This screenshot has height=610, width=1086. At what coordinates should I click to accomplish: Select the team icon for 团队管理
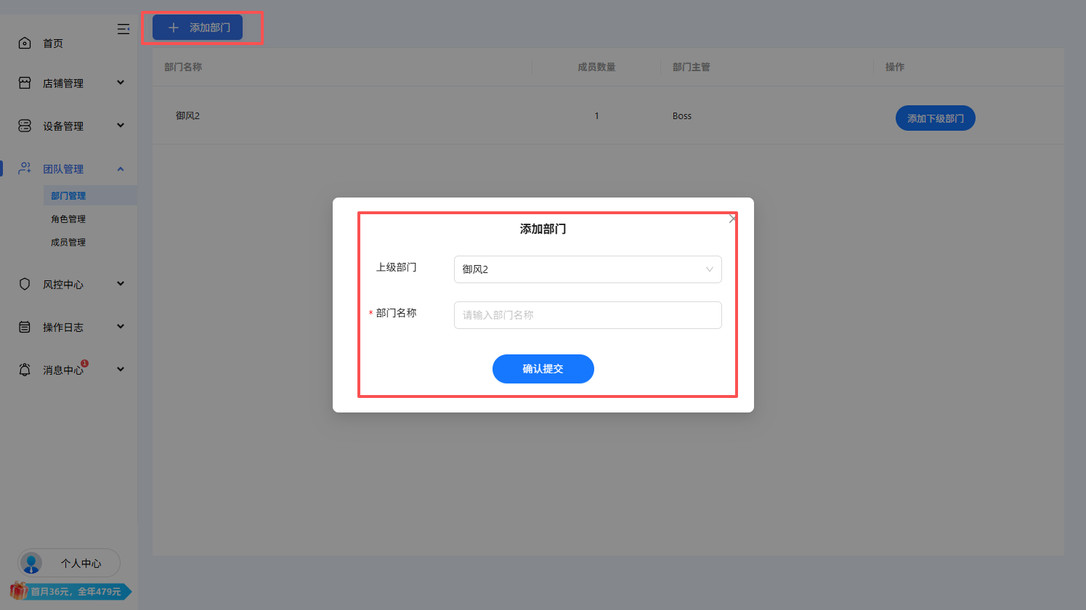coord(25,168)
